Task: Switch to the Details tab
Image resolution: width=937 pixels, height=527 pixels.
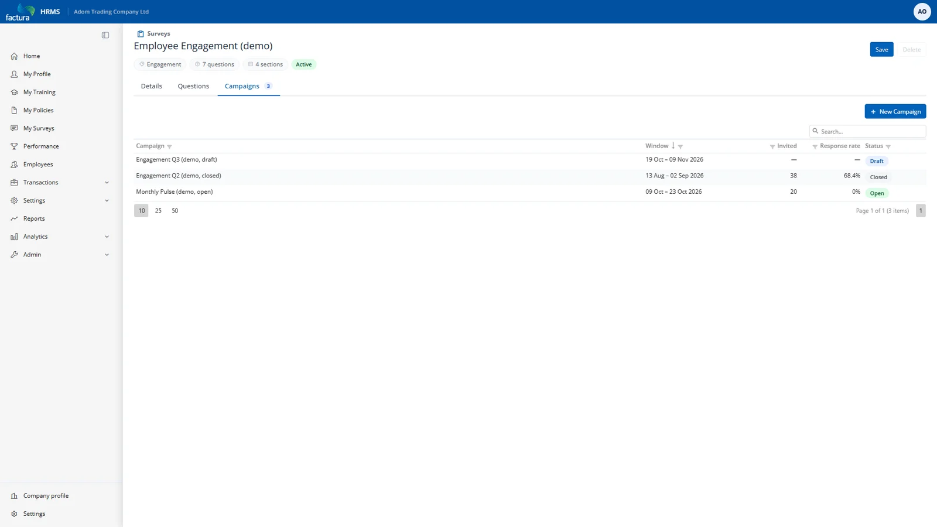Action: [151, 86]
